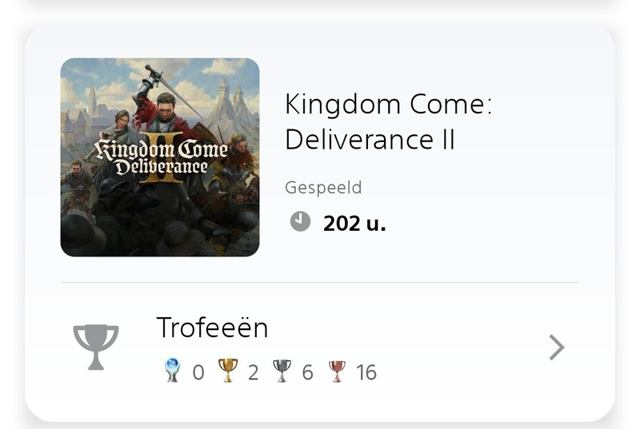
Task: Open the Trofeeën section
Action: click(212, 328)
